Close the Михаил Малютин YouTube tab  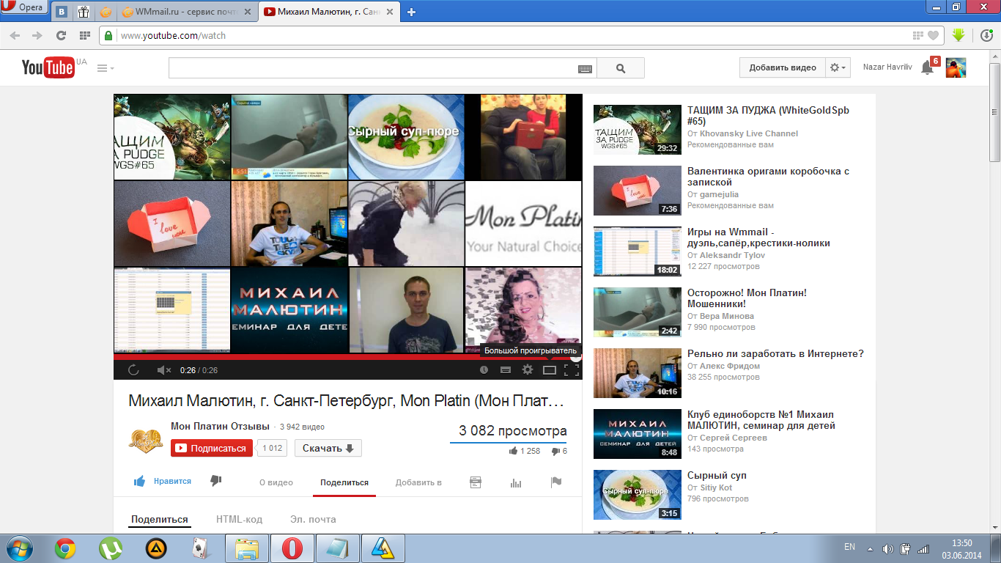(x=391, y=12)
